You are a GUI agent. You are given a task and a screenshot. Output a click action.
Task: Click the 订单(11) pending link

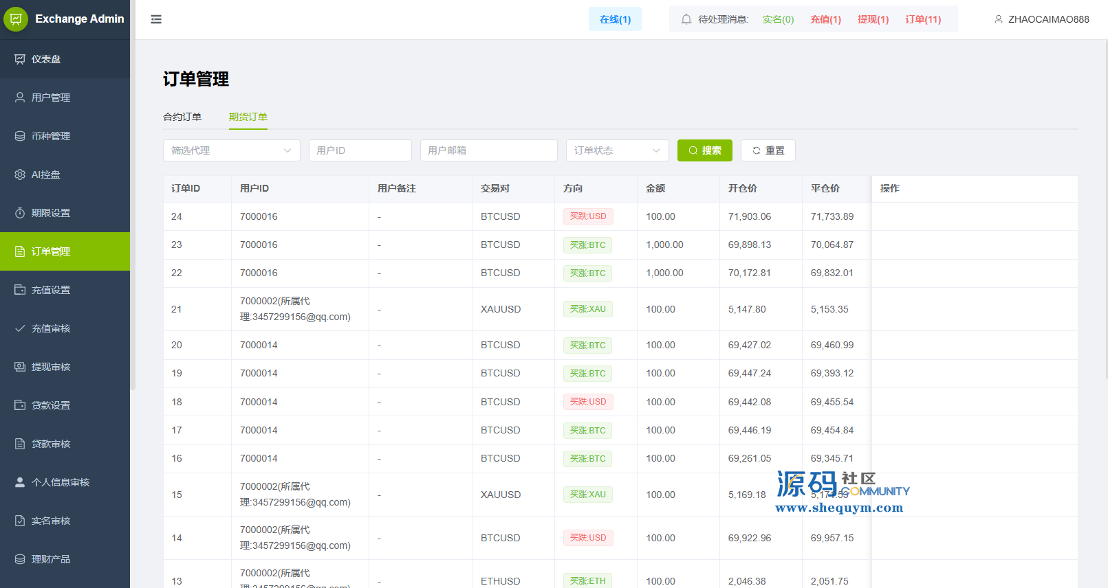(923, 19)
